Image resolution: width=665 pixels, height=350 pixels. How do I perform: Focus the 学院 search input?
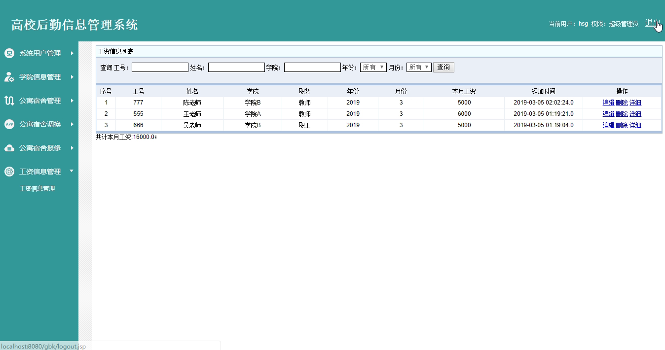312,68
